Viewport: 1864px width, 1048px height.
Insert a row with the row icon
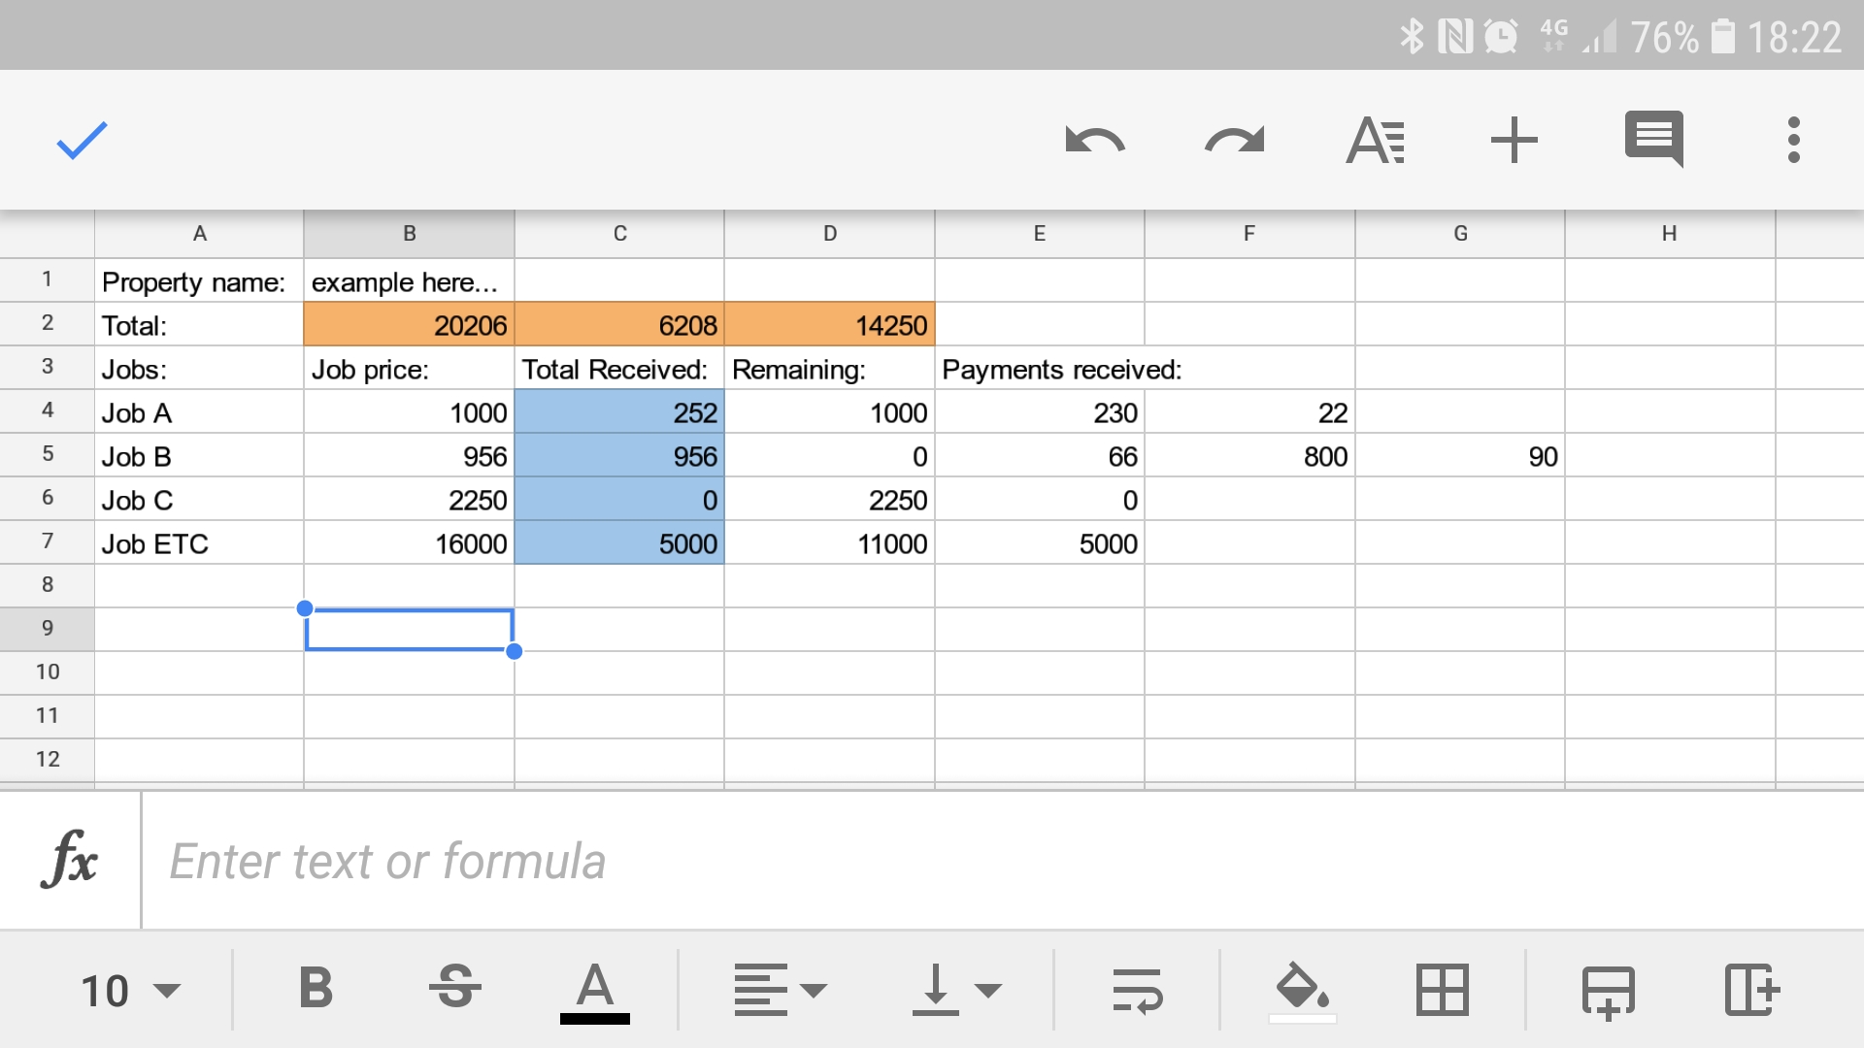click(x=1608, y=991)
